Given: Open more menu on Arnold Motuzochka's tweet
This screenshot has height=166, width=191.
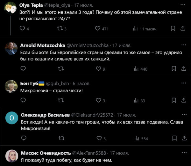Looking at the screenshot, I should 183,45.
